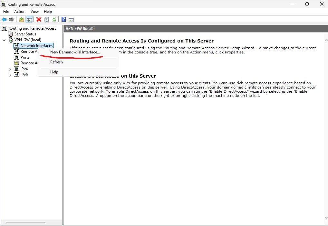The height and width of the screenshot is (226, 328).
Task: Select the Ports node in the tree
Action: click(x=25, y=57)
